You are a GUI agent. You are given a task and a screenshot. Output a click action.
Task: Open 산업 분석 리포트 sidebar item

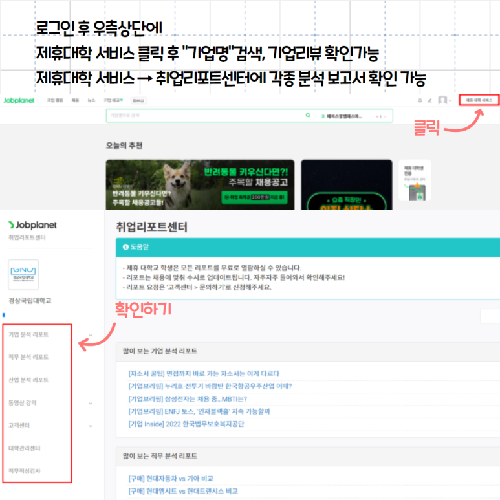(28, 380)
